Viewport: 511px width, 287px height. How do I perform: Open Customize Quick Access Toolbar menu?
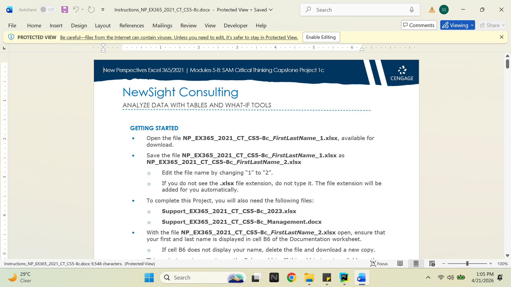[x=103, y=10]
